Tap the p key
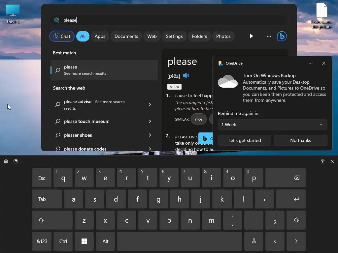This screenshot has width=338, height=253. [x=254, y=178]
